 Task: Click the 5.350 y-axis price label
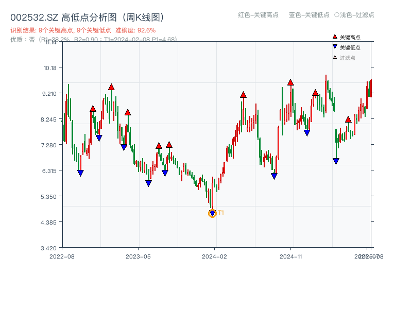48,197
